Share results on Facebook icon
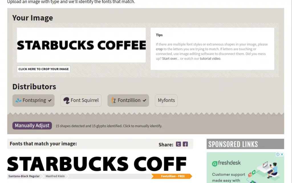Viewport: 292px width, 183px height. (185, 144)
